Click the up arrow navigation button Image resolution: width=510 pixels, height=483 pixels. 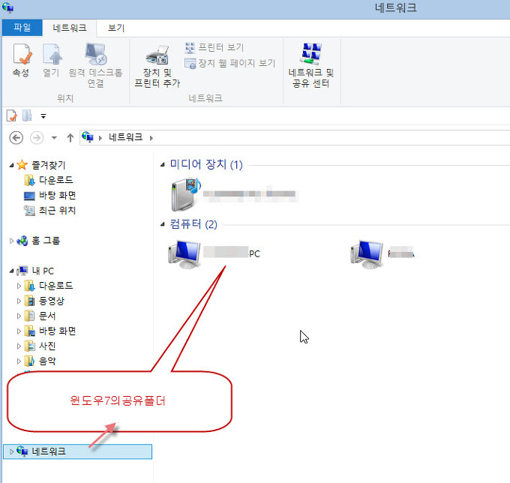click(70, 137)
